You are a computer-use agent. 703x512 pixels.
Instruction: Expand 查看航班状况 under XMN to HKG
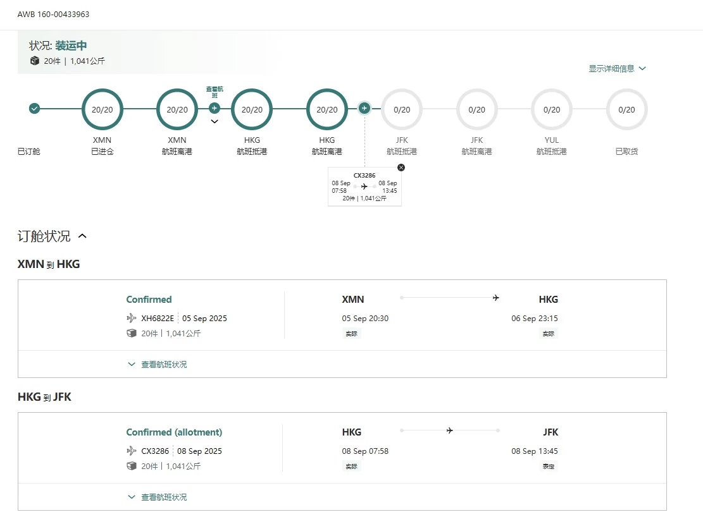coord(158,364)
